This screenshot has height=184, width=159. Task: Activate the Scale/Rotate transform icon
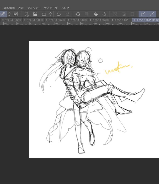(x=104, y=14)
